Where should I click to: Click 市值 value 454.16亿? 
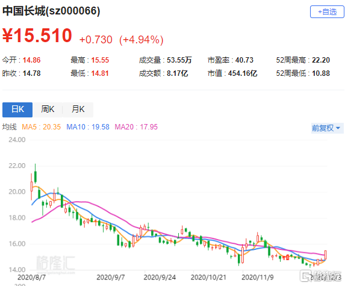[x=243, y=73]
